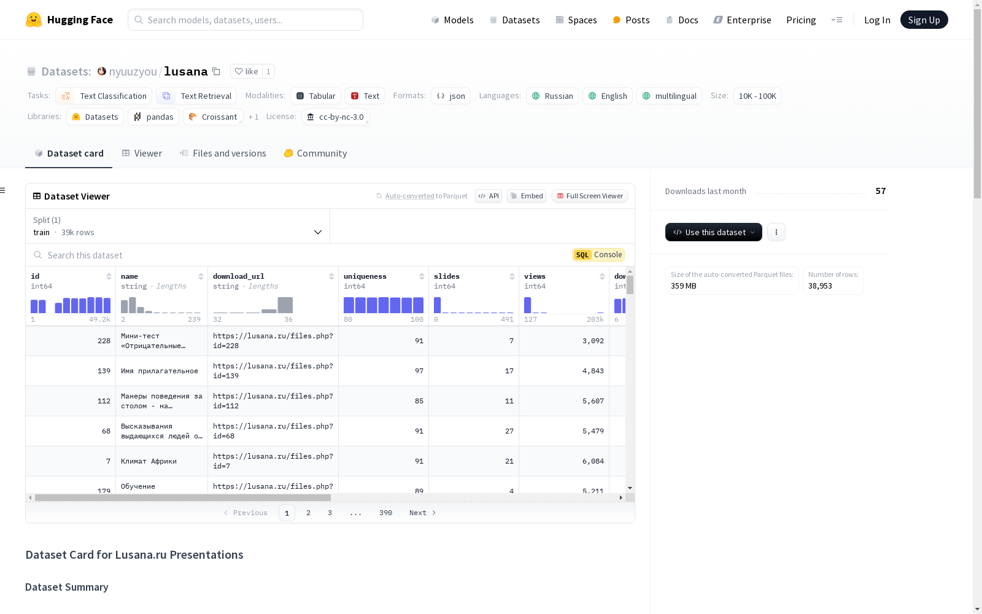982x614 pixels.
Task: Click the Embed button
Action: coord(527,196)
